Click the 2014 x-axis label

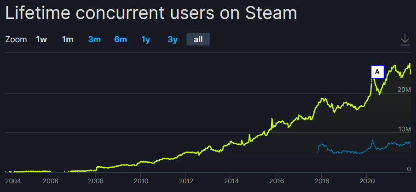[231, 181]
